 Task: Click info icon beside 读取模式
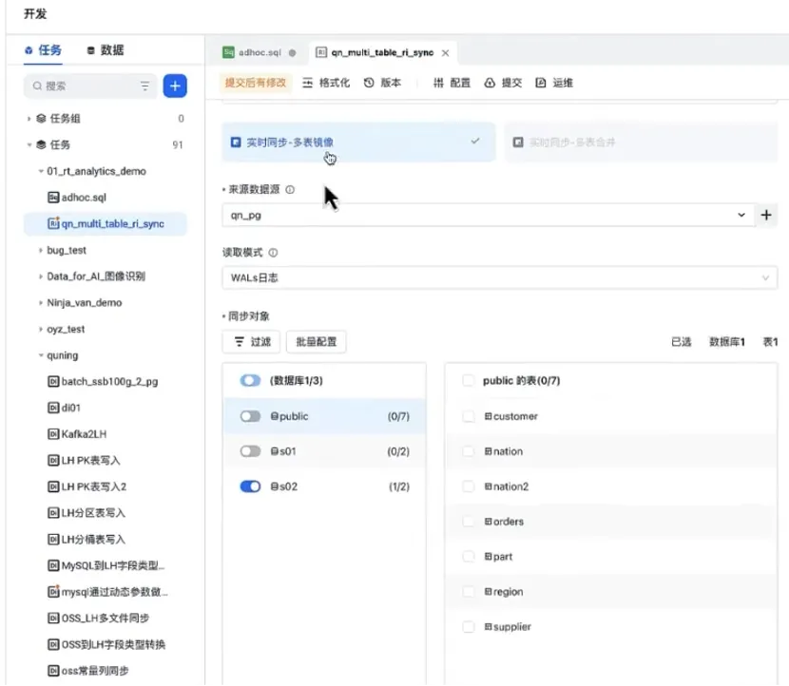273,254
